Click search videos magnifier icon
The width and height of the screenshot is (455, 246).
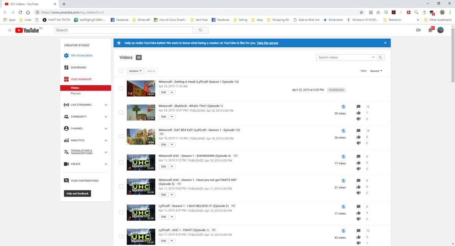(381, 58)
